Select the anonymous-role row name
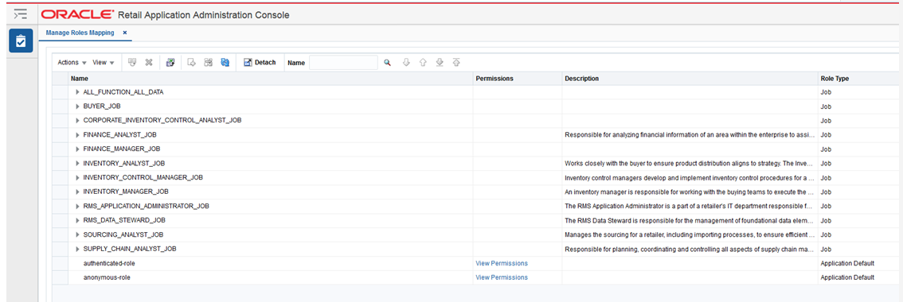The width and height of the screenshot is (903, 302). tap(107, 277)
